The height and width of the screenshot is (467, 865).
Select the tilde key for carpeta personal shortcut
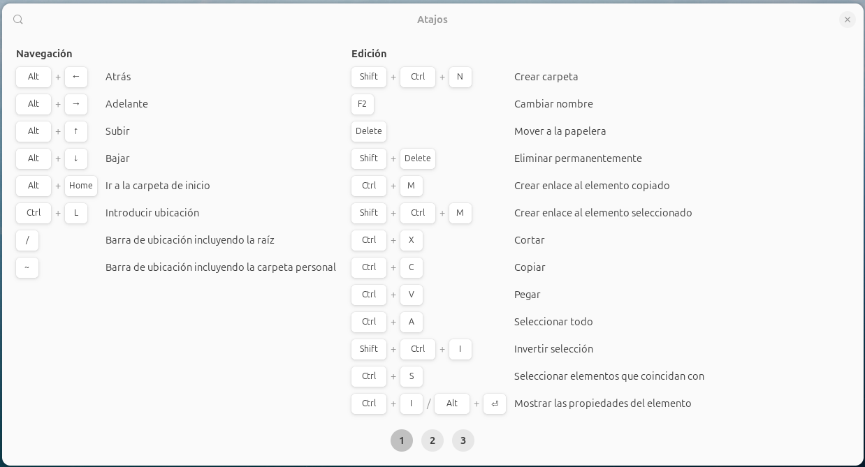27,267
